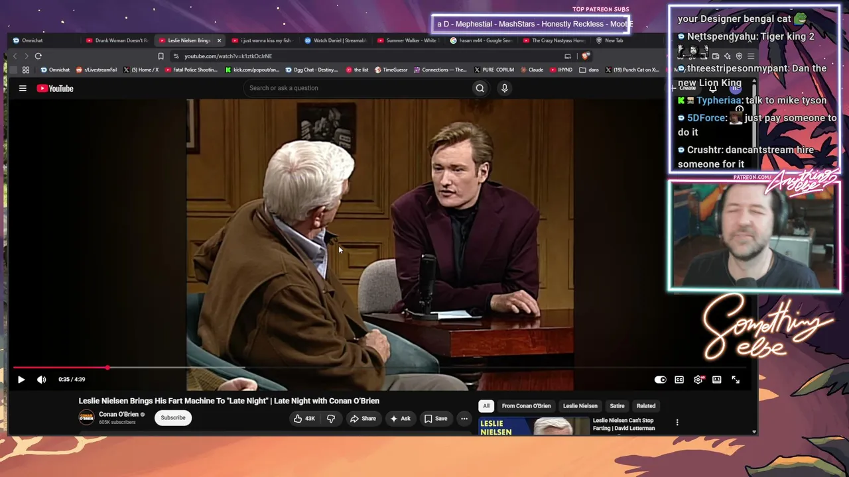849x477 pixels.
Task: Switch to Summer Walker - White tab
Action: (408, 40)
